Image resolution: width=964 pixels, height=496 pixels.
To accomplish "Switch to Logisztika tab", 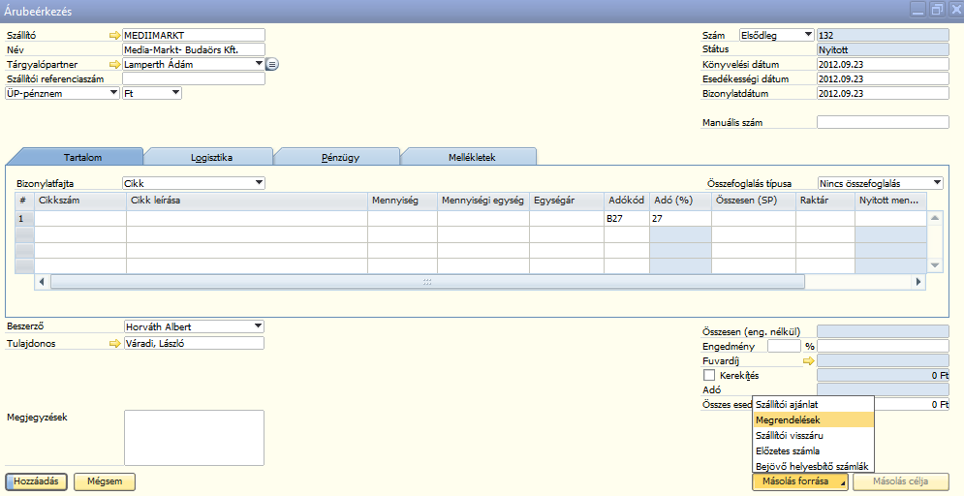I will click(x=211, y=157).
